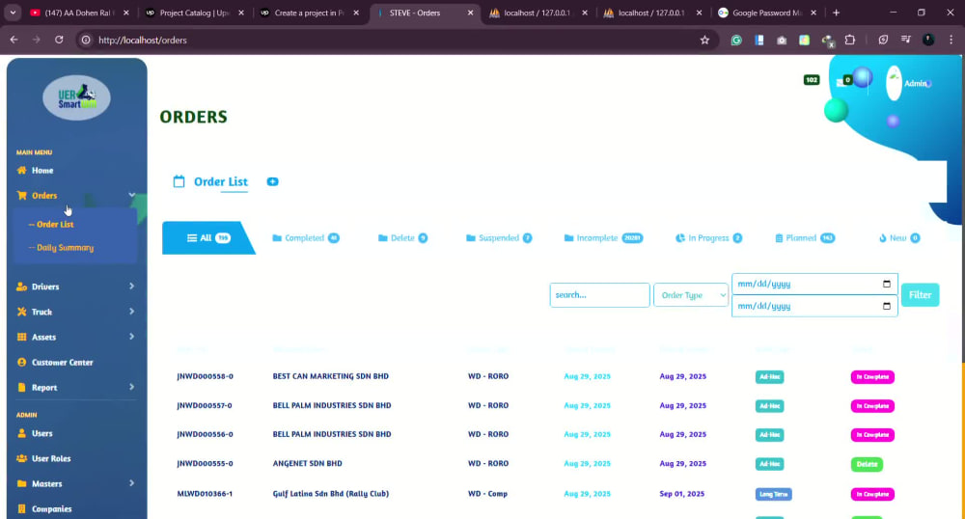This screenshot has height=519, width=965.
Task: Expand the Masters submenu arrow
Action: [x=131, y=484]
